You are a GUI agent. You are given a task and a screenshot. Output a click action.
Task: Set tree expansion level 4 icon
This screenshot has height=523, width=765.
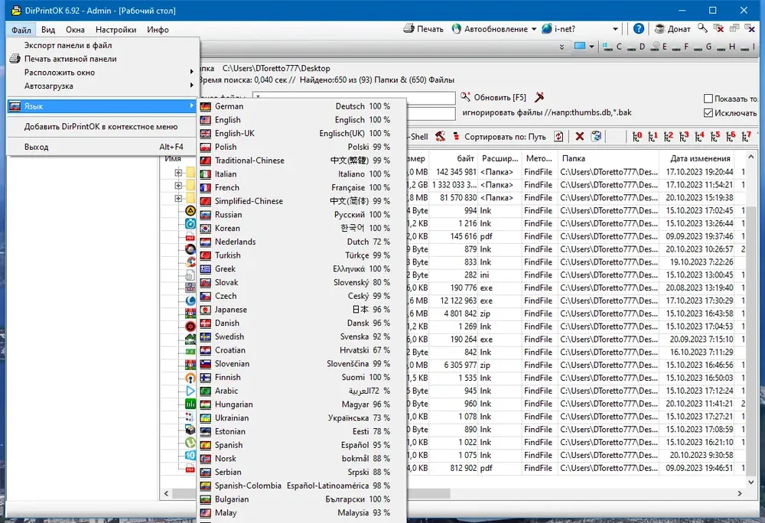(x=700, y=136)
